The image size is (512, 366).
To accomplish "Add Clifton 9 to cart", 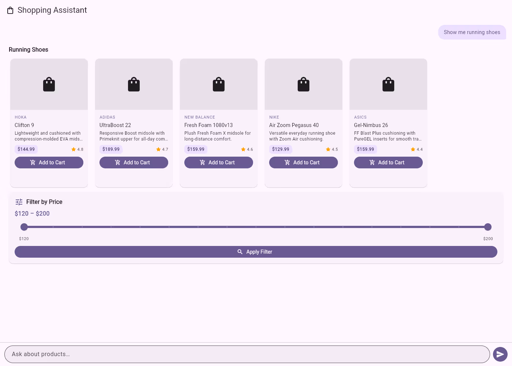I will [x=49, y=163].
